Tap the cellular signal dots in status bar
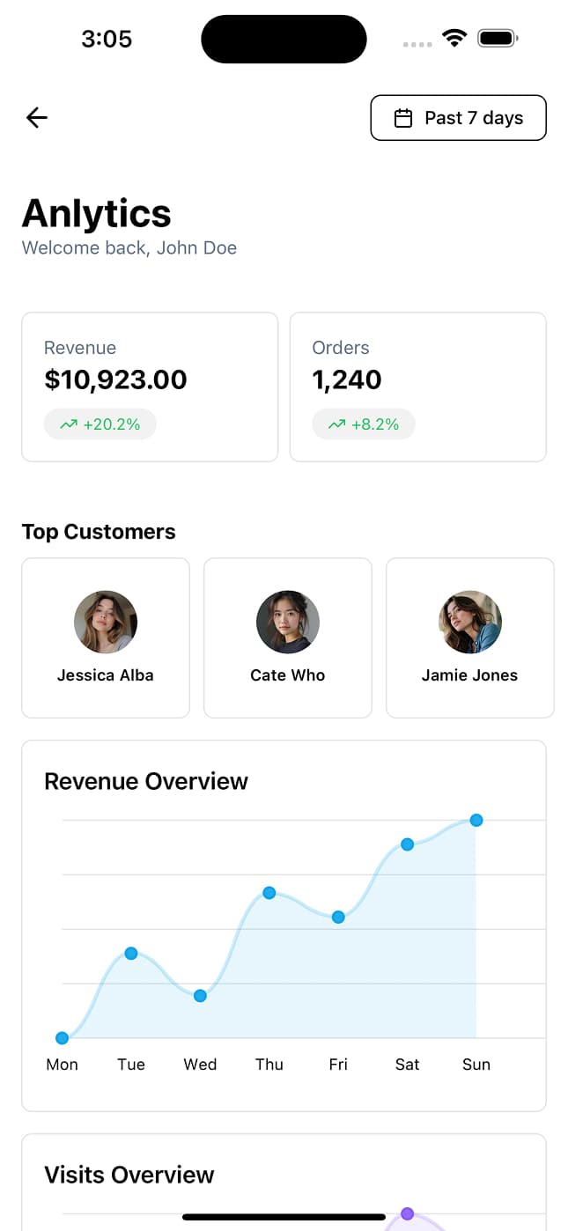This screenshot has height=1231, width=568. pyautogui.click(x=416, y=43)
